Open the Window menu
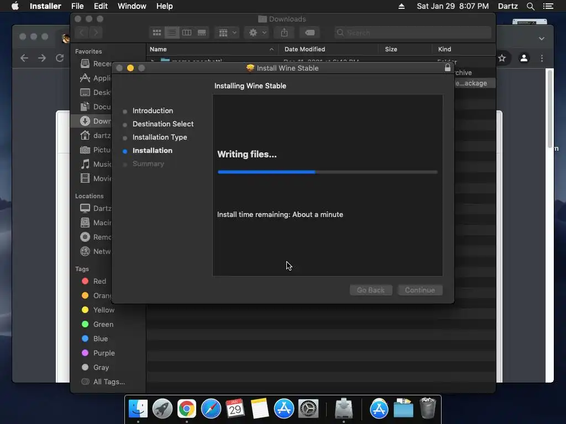Viewport: 566px width, 424px height. point(132,6)
